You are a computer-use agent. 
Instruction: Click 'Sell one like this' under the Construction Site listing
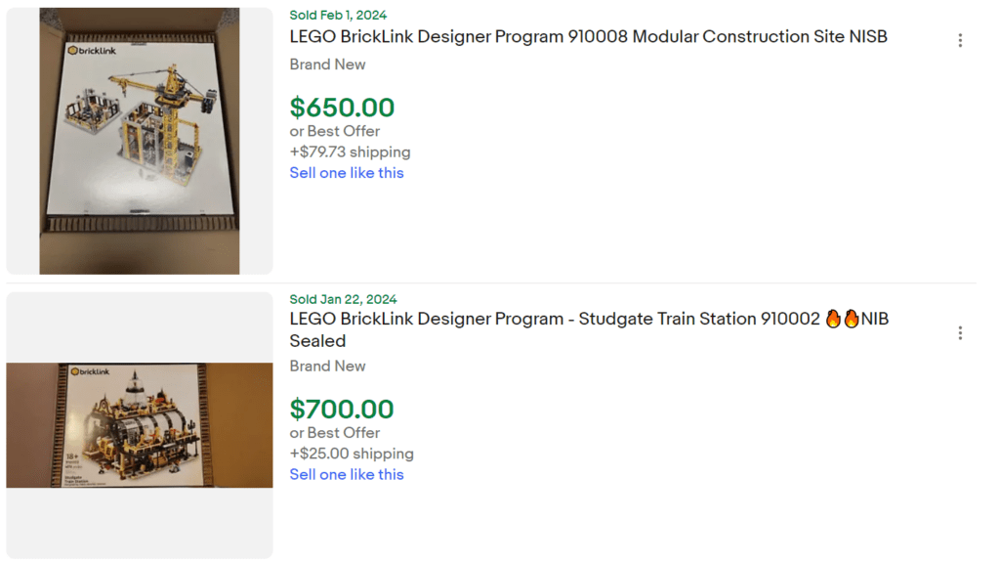[x=347, y=172]
